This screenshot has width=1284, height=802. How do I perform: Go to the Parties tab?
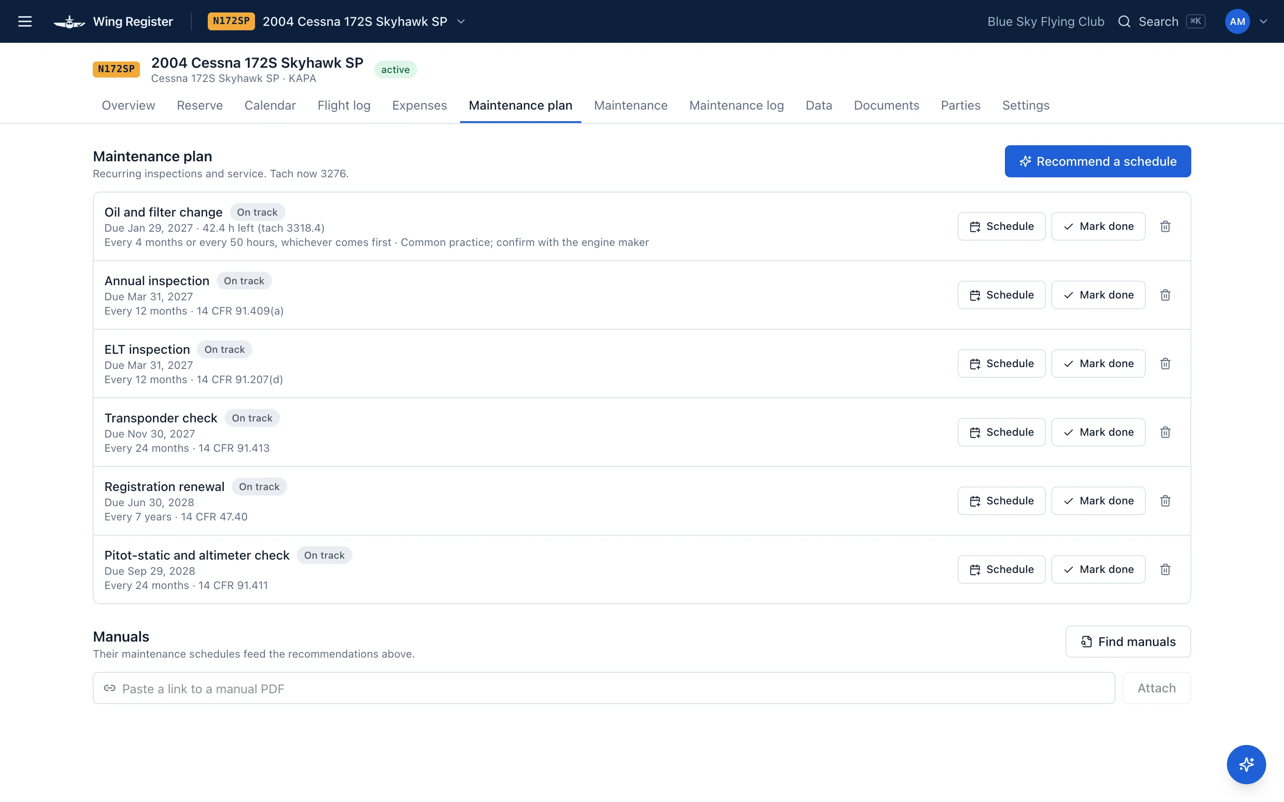(960, 105)
